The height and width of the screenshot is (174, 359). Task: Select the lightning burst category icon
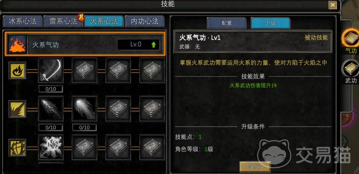[x=17, y=109]
